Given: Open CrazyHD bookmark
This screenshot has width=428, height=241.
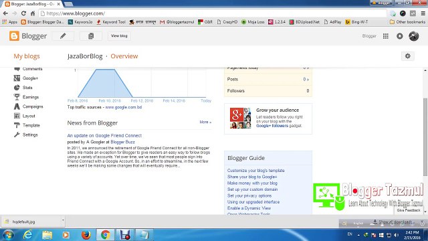Looking at the screenshot, I should tap(227, 22).
